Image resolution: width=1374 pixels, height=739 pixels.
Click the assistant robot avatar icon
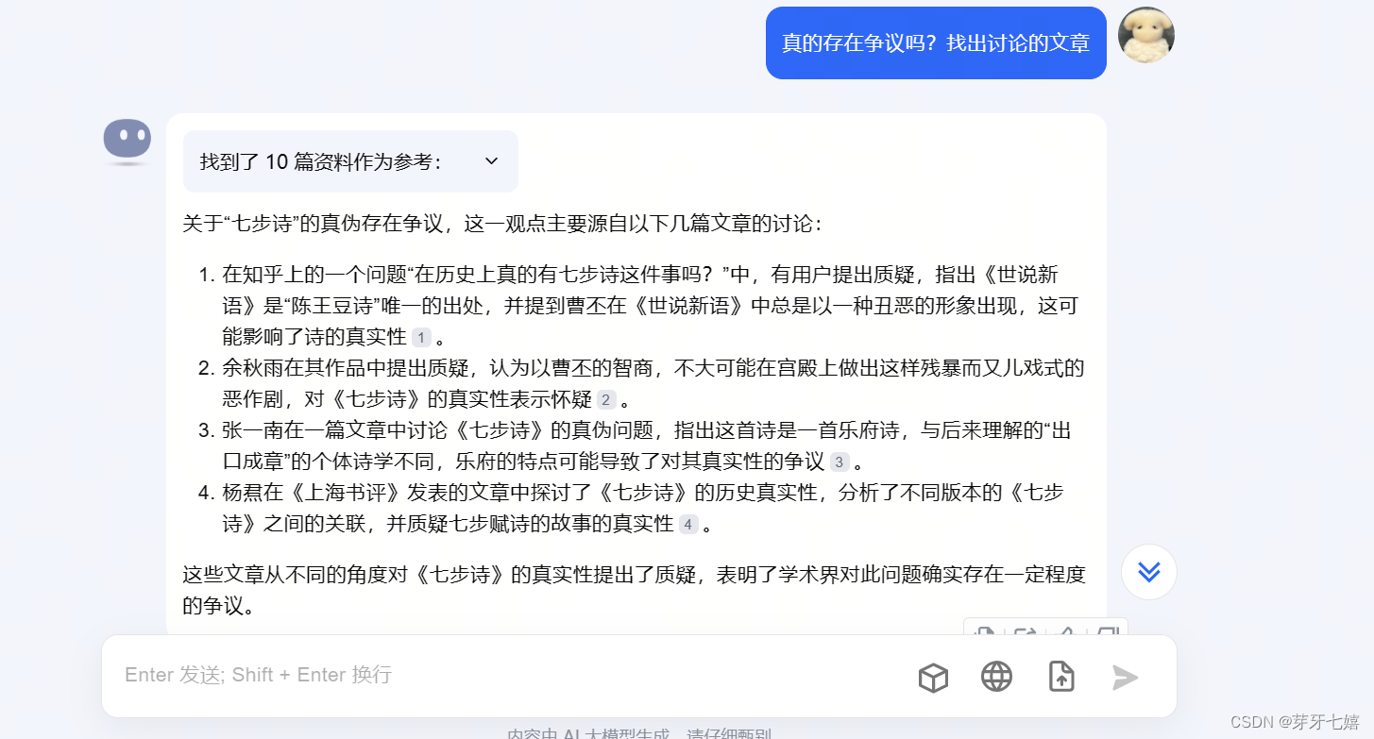[x=127, y=140]
